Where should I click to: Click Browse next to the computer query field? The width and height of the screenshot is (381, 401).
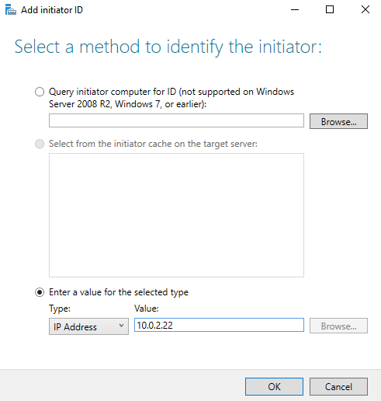[x=338, y=121]
